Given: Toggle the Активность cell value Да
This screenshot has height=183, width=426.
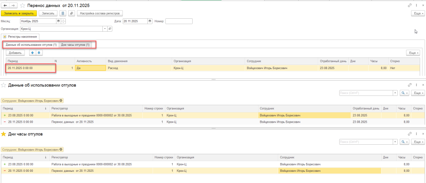Looking at the screenshot, I should pos(90,67).
